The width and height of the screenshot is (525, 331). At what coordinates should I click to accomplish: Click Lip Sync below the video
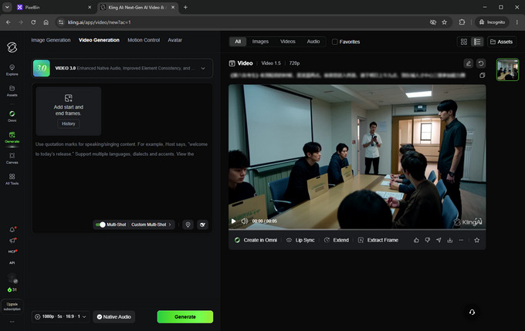point(300,240)
